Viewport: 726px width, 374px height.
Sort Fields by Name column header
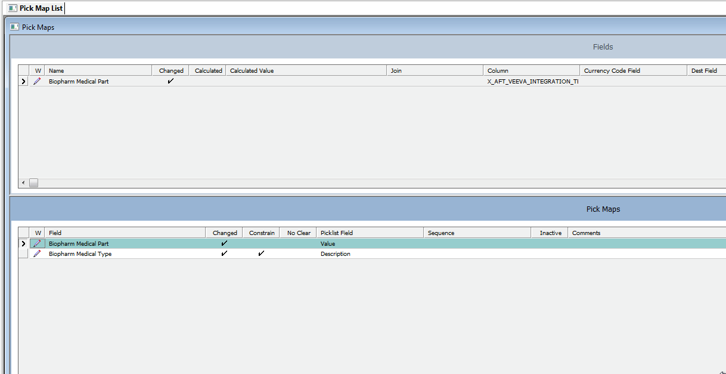coord(99,70)
